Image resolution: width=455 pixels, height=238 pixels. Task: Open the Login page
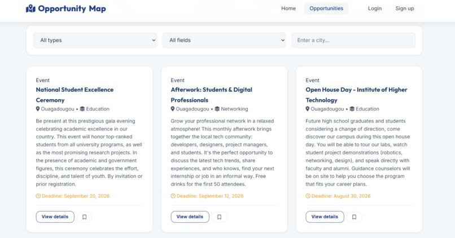coord(375,8)
